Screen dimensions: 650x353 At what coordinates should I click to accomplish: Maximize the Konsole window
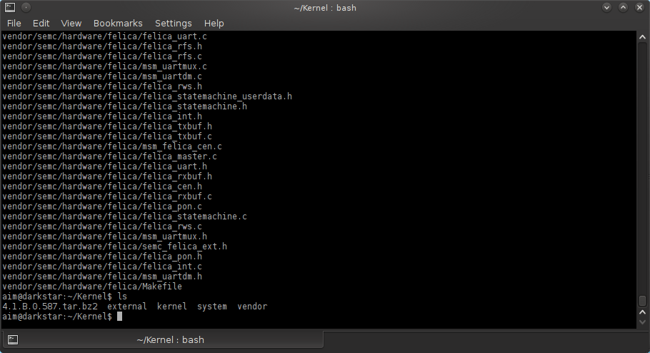pyautogui.click(x=623, y=8)
